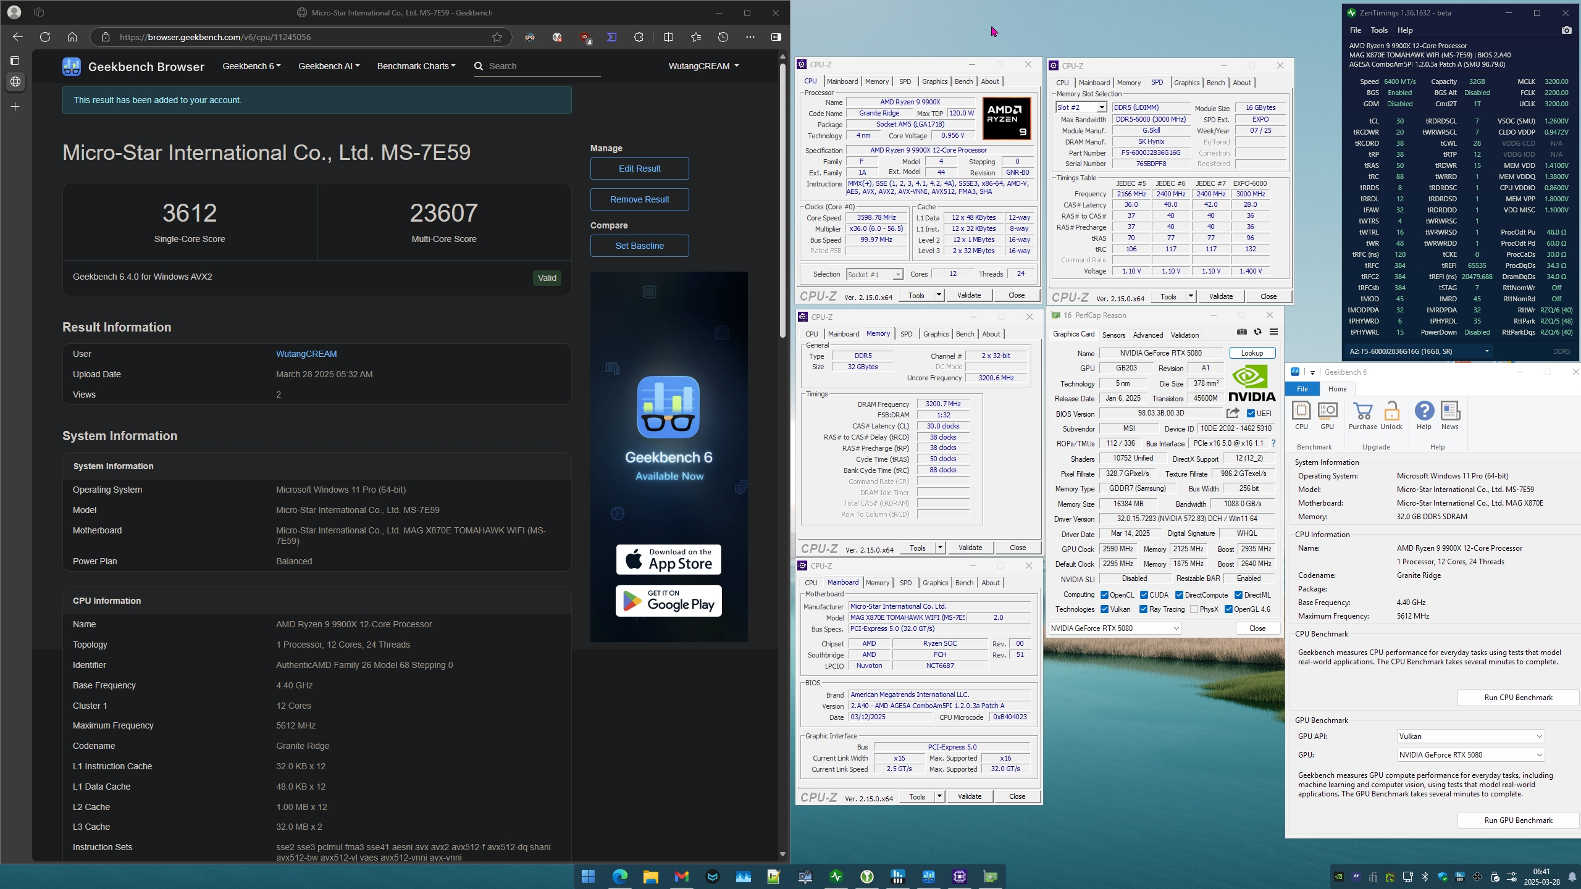The width and height of the screenshot is (1581, 889).
Task: Click the Purchase cart icon in Geekbench
Action: coord(1362,415)
